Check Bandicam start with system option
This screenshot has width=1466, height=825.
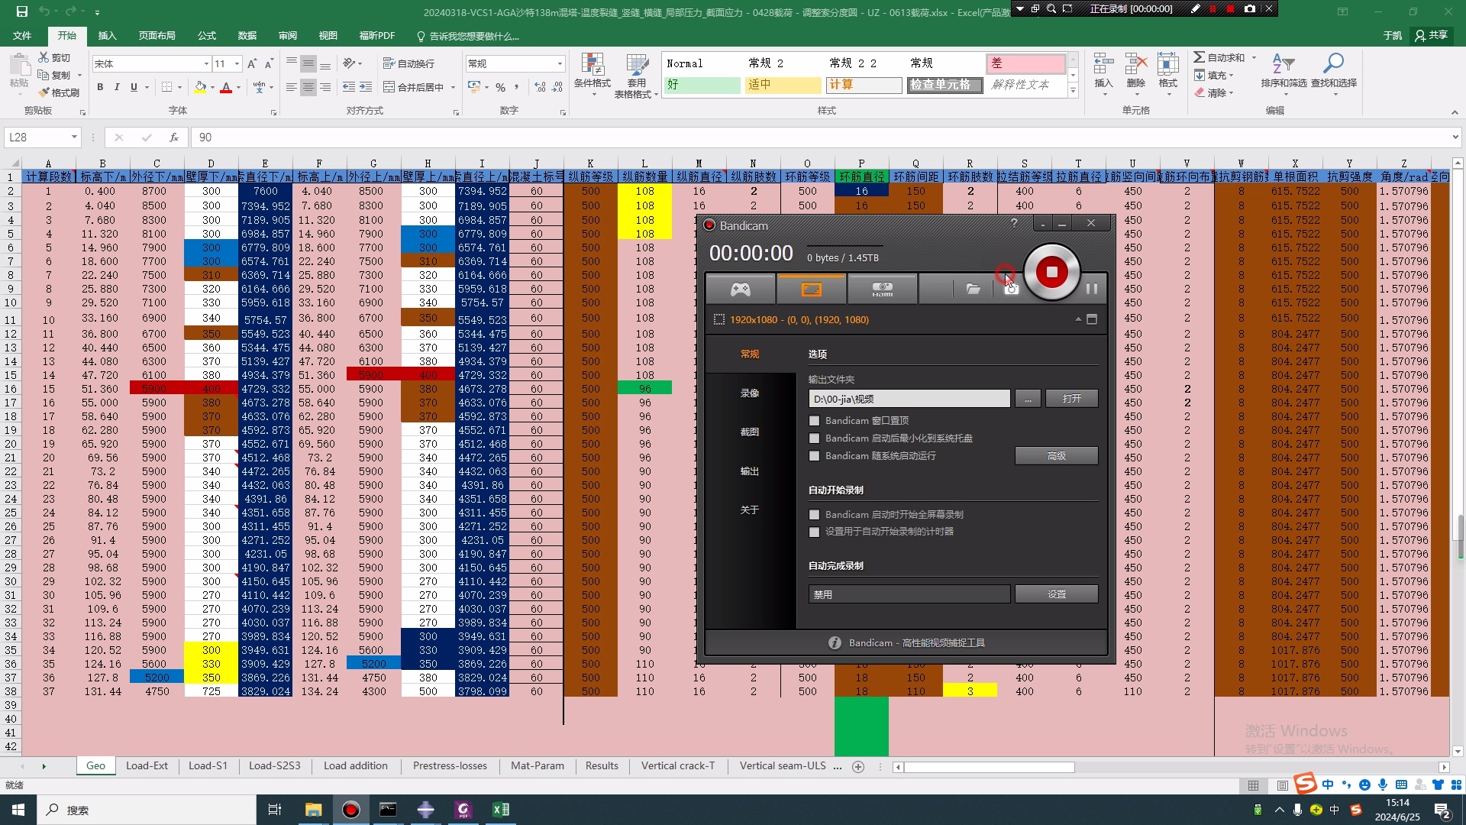(x=814, y=456)
